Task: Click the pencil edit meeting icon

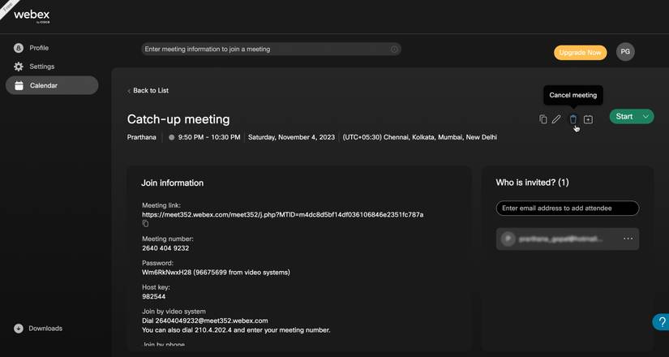Action: [x=556, y=119]
